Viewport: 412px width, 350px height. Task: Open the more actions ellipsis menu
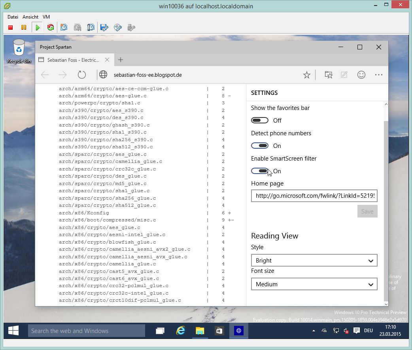379,75
